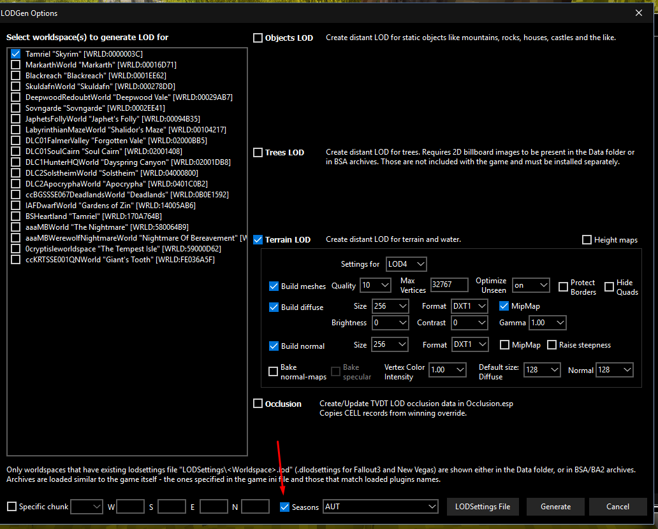Check the Specific chunk option
The image size is (658, 529).
click(11, 506)
